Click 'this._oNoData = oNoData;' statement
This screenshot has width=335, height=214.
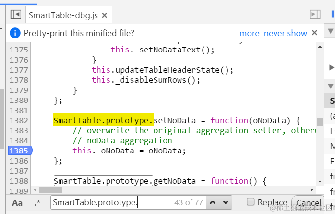click(129, 151)
